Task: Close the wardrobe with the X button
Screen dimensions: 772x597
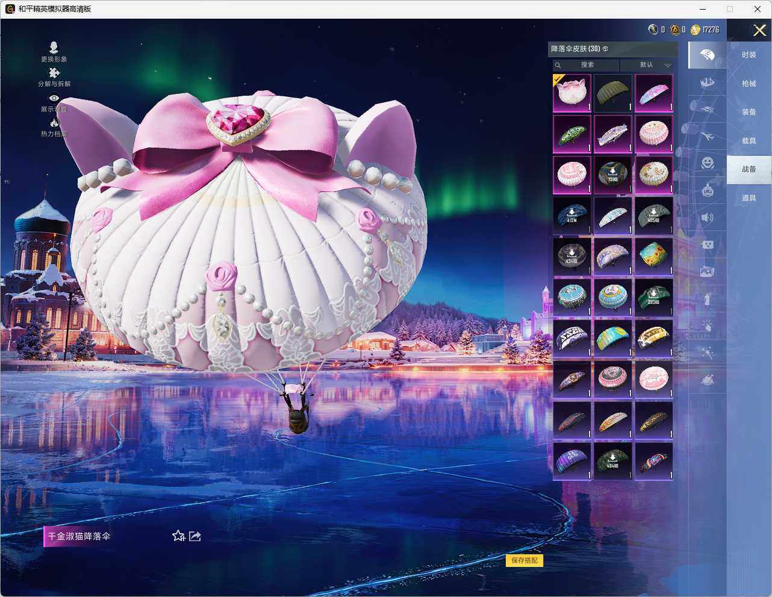Action: click(x=759, y=30)
